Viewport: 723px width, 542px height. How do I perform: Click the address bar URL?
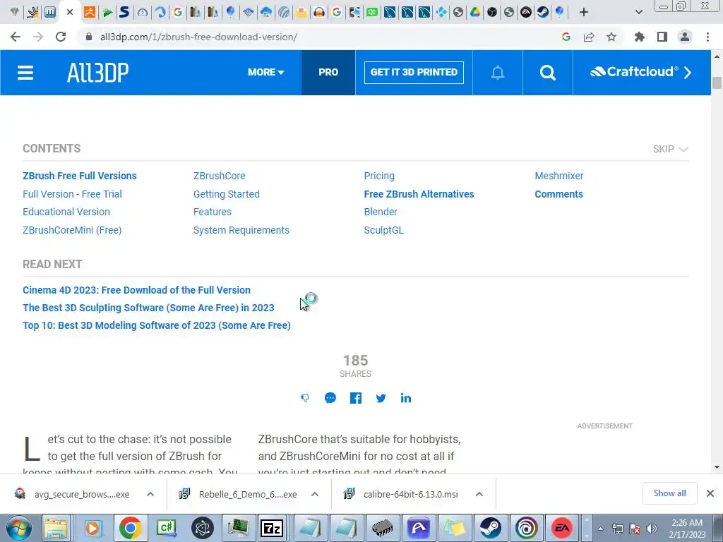click(x=198, y=37)
